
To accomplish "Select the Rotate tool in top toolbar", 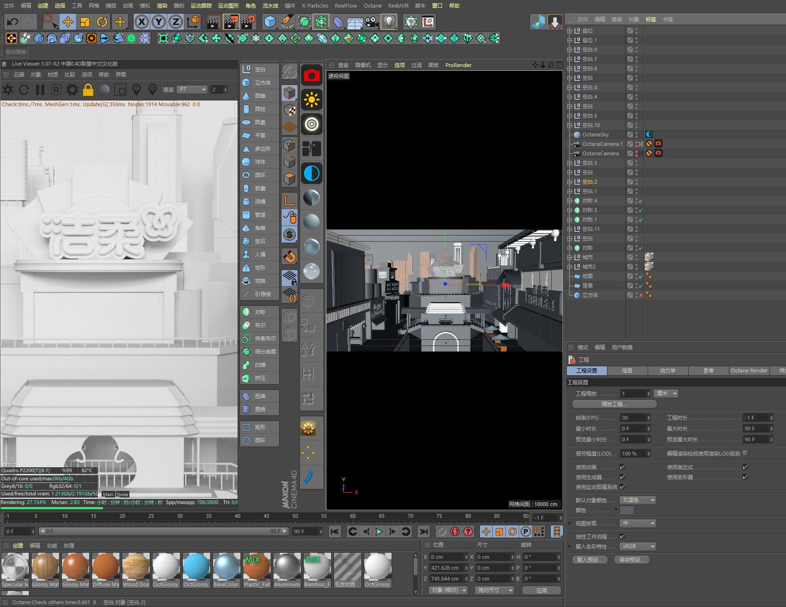I will click(102, 22).
